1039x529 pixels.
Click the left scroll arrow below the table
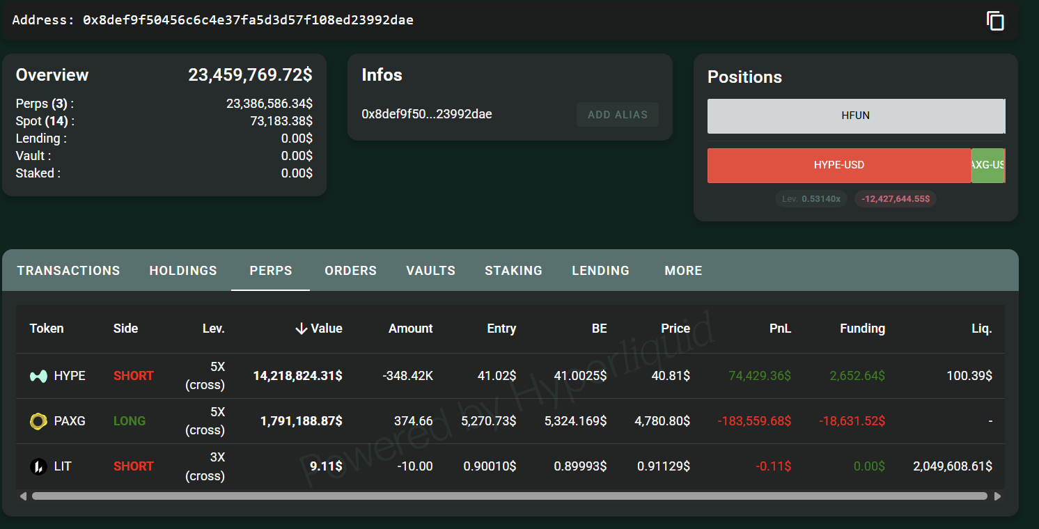[22, 496]
